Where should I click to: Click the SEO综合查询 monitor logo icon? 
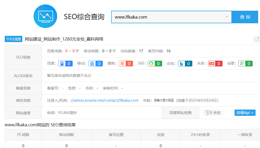click(46, 16)
